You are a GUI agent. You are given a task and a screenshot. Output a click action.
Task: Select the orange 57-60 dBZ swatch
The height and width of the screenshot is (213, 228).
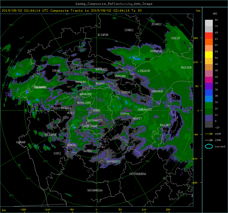point(209,42)
